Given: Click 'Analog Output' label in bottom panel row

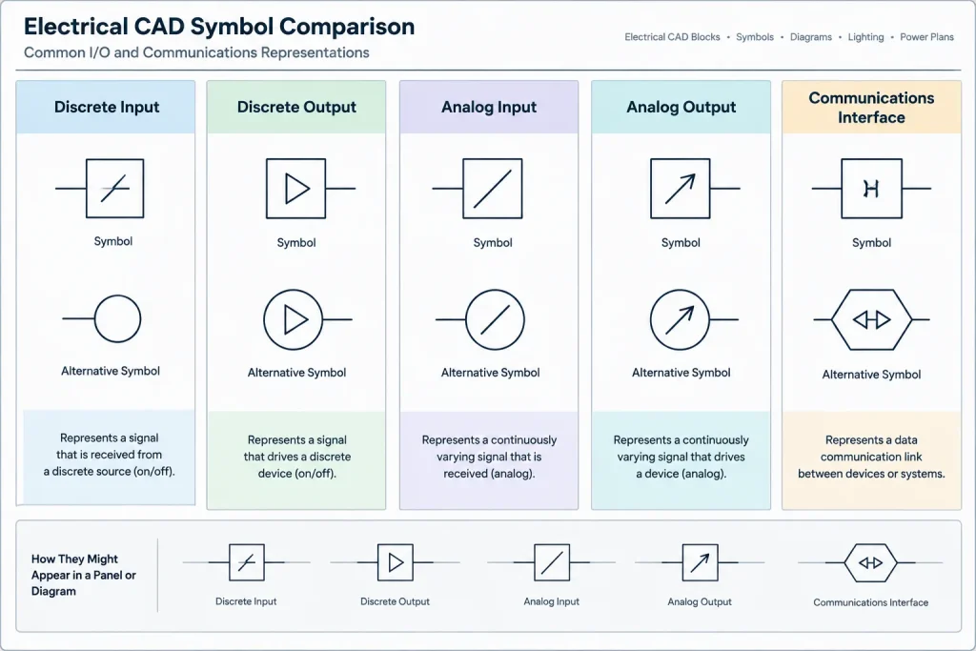Looking at the screenshot, I should tap(700, 601).
